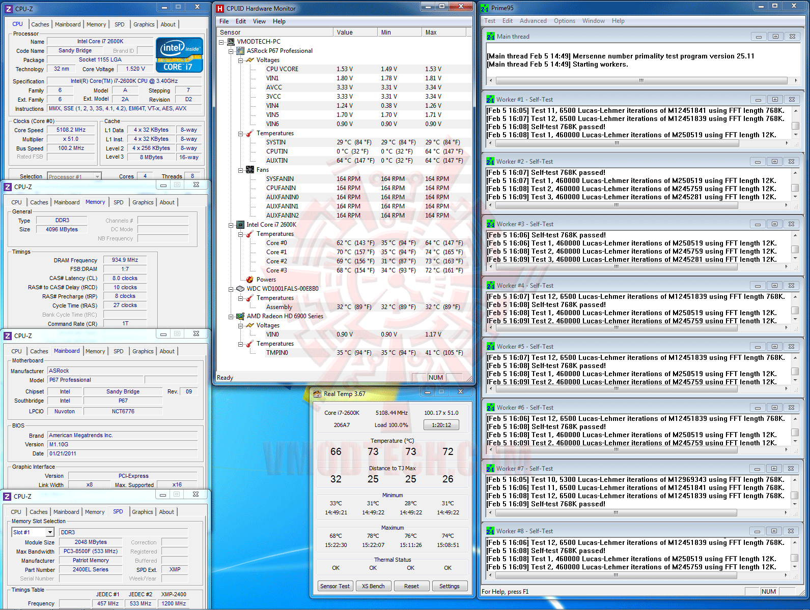Image resolution: width=810 pixels, height=610 pixels.
Task: Click the Sensor Test button in Real Temp
Action: (x=335, y=586)
